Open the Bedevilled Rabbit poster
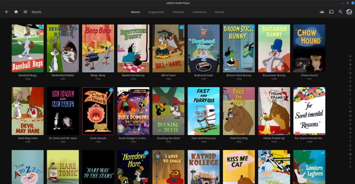The height and width of the screenshot is (184, 355). point(63,49)
